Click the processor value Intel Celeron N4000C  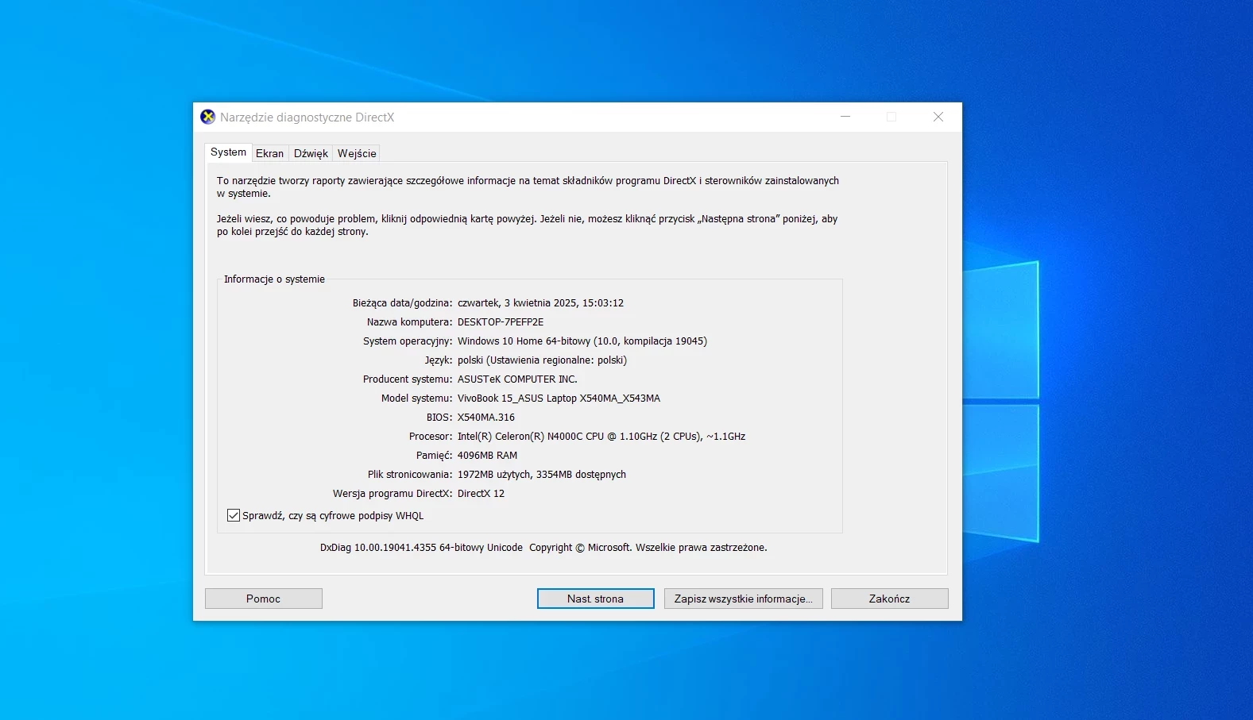(601, 437)
